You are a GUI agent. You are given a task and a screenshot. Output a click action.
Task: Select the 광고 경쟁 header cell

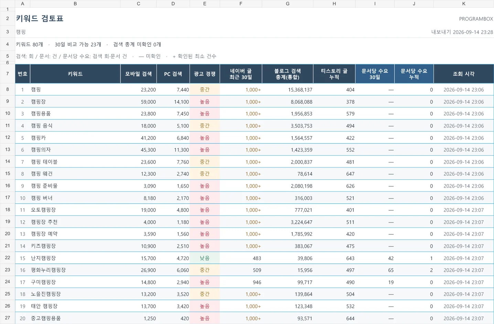205,74
